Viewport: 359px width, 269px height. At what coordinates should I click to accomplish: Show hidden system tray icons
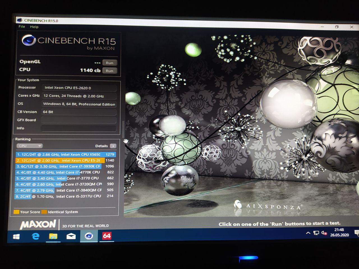308,233
